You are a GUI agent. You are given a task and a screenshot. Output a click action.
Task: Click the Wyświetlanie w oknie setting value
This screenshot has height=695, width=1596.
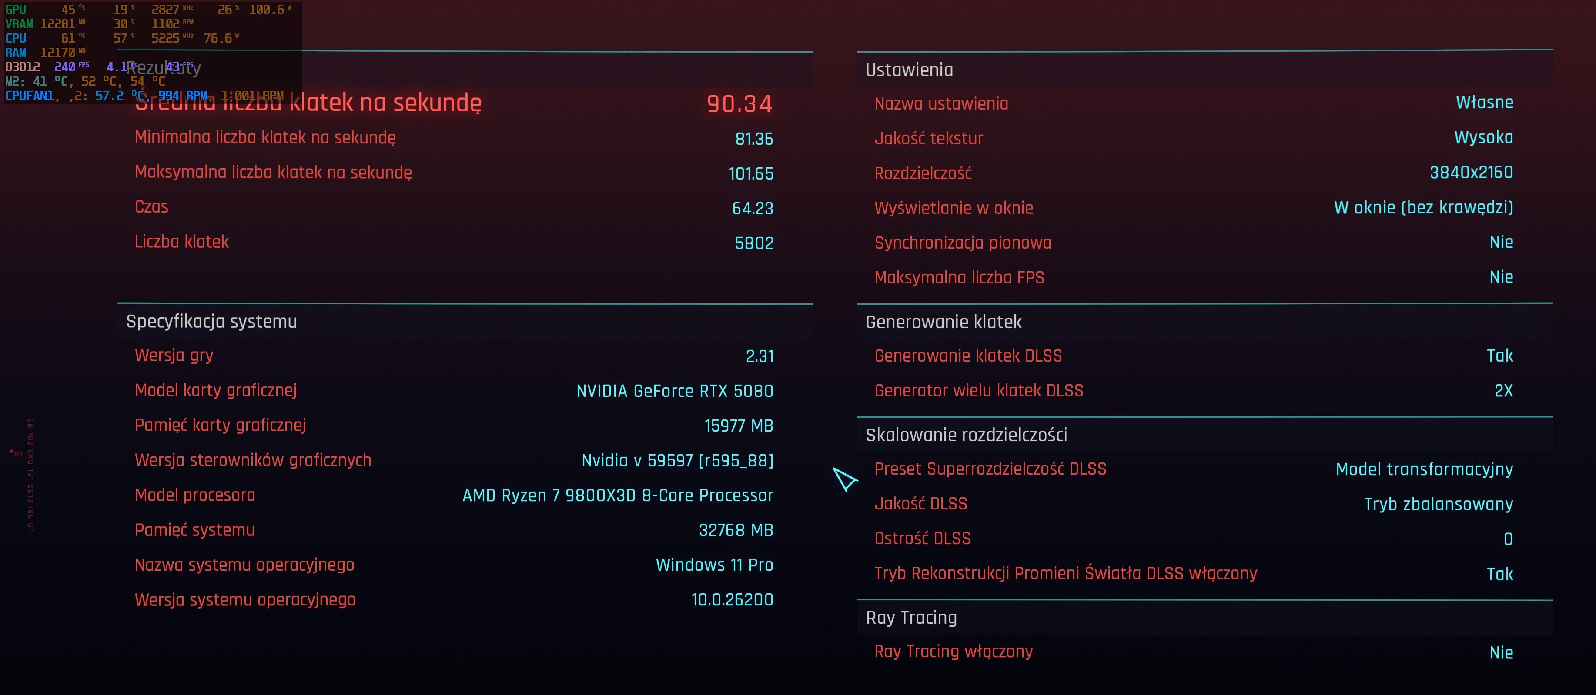[x=1423, y=207]
